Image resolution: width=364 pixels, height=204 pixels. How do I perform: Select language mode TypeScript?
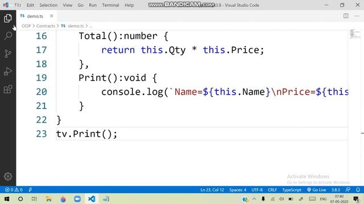point(292,190)
